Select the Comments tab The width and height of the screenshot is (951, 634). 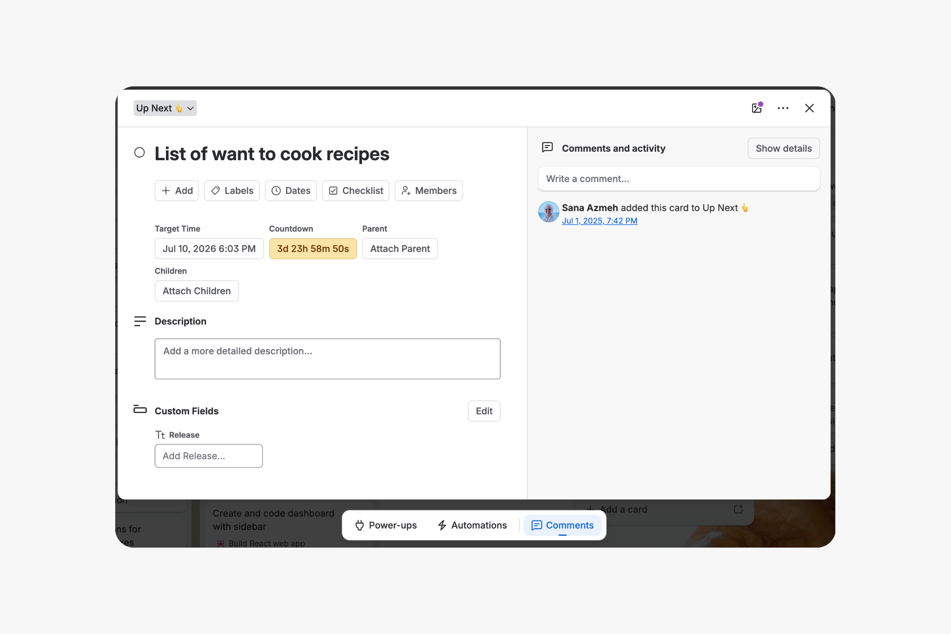pos(563,525)
